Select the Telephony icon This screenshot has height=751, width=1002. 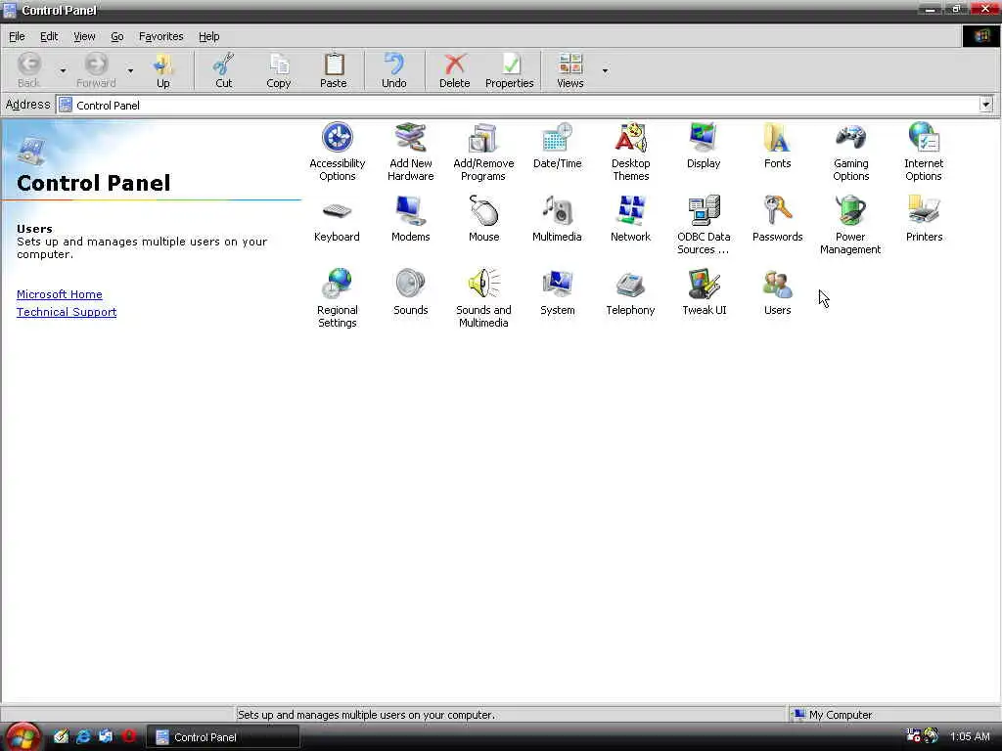tap(630, 292)
